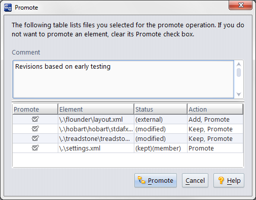
Task: Click inside the Comment text field
Action: point(123,79)
